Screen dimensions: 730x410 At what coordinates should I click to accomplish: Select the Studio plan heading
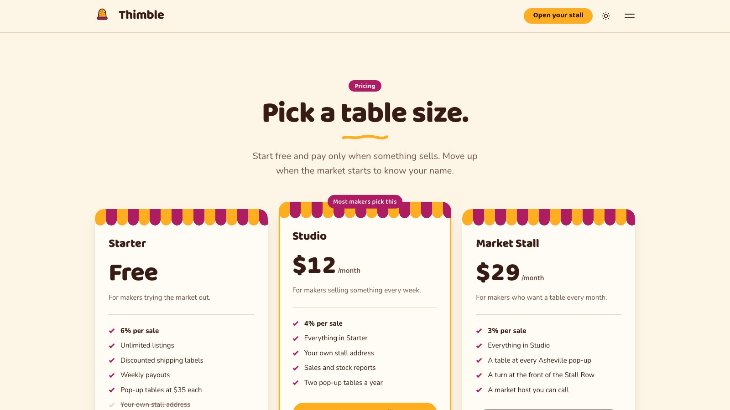tap(309, 236)
